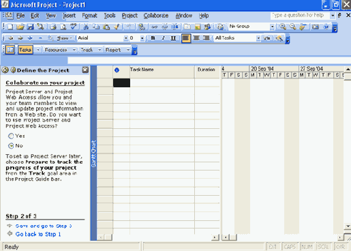Open the No Group dropdown
Viewport: 351px width, 251px height.
click(272, 27)
